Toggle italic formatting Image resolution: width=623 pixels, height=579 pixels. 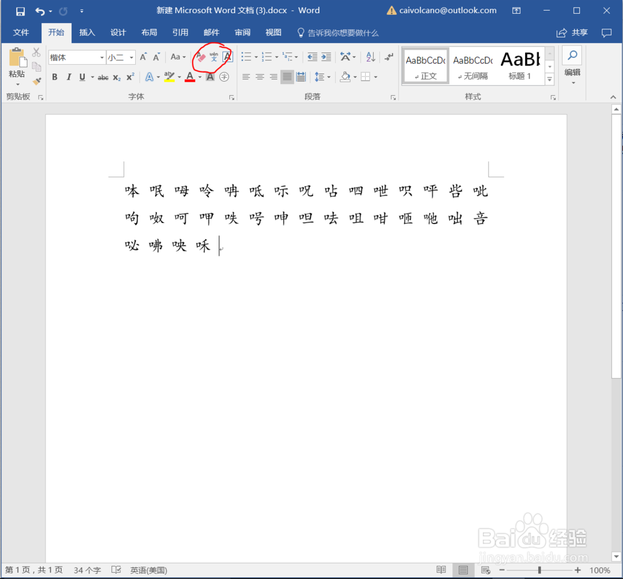(x=69, y=77)
